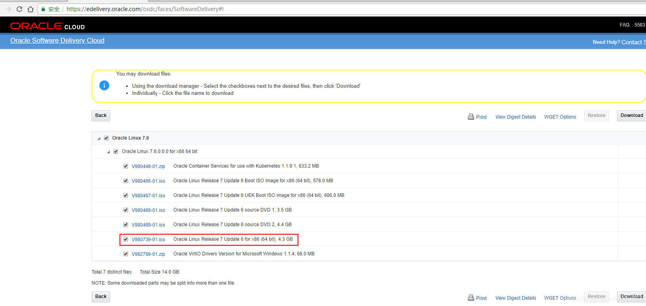Download file V980468-01.iso via link
The image size is (646, 306).
[x=148, y=210]
